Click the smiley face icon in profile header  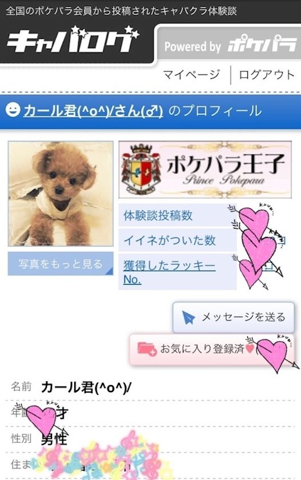coord(13,110)
